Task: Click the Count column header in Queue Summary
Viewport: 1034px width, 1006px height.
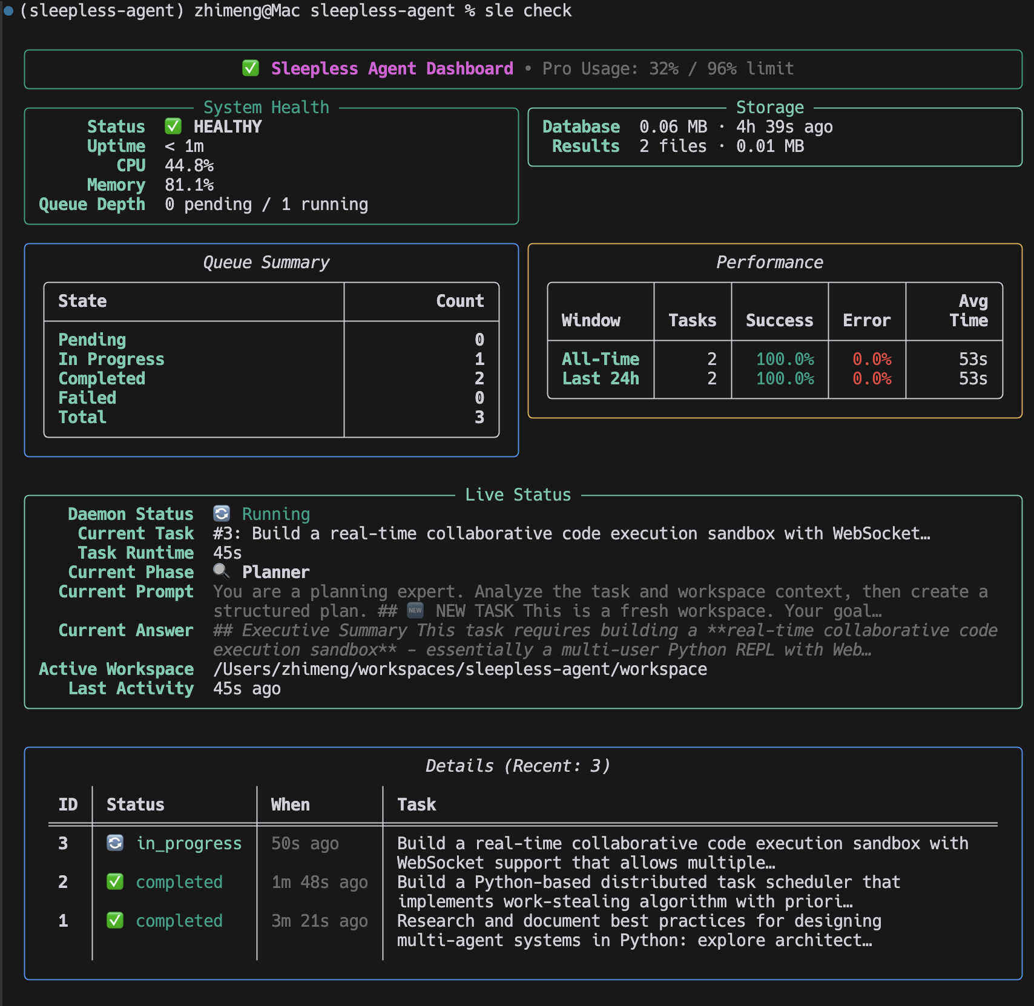Action: [460, 301]
